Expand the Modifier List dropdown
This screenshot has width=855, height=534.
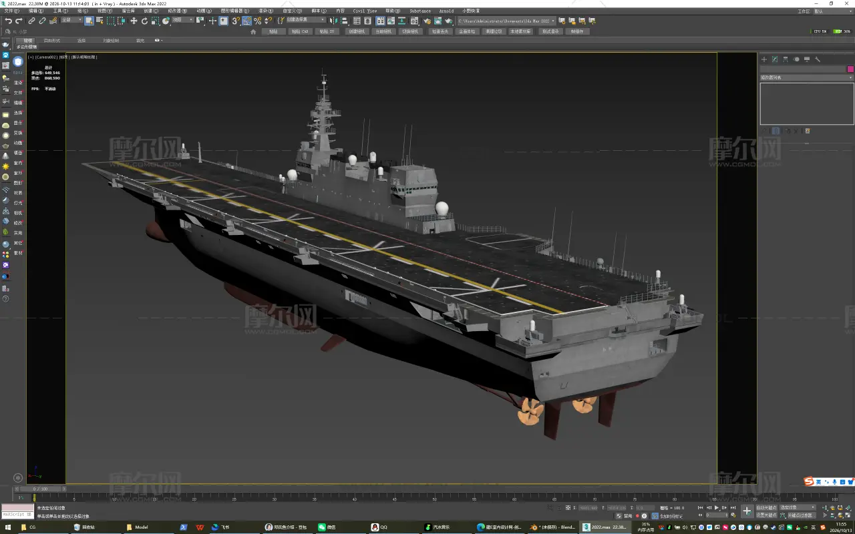[807, 77]
